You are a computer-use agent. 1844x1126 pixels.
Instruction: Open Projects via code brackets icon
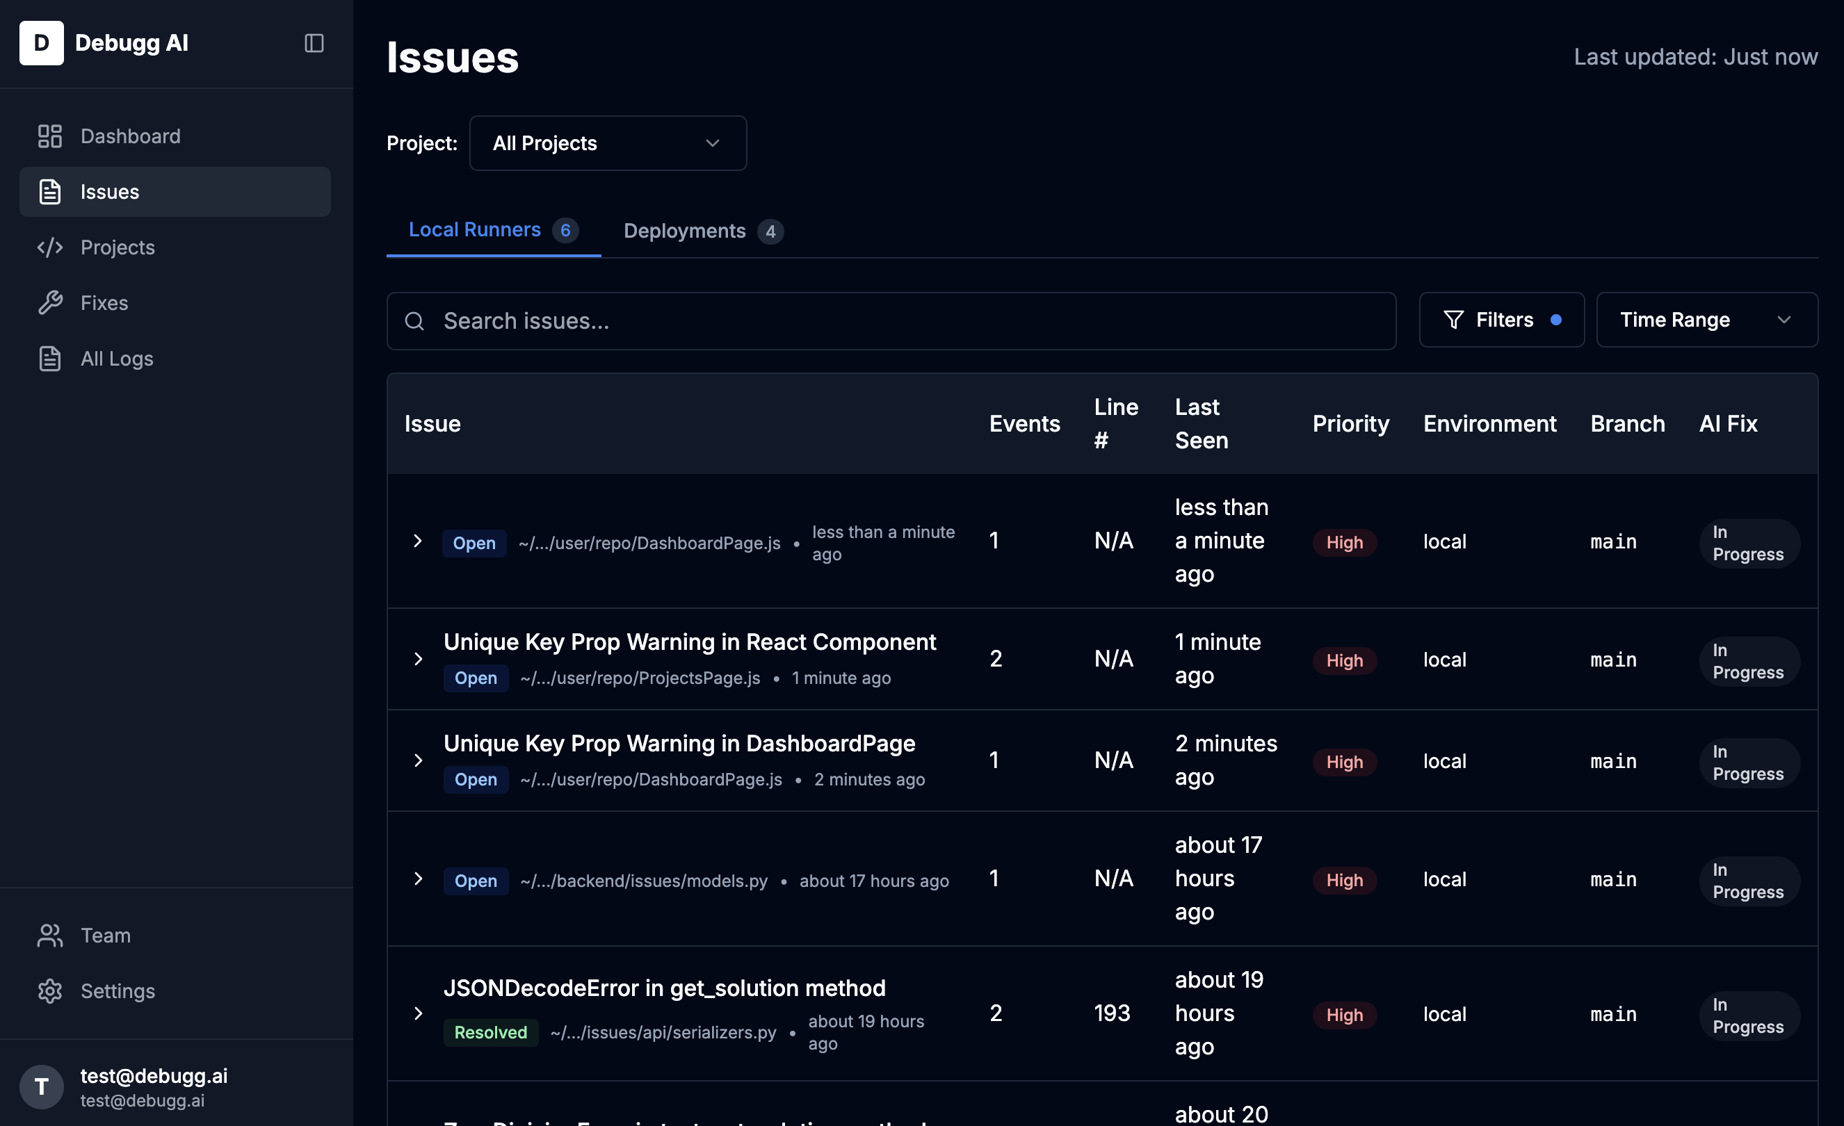pos(50,247)
